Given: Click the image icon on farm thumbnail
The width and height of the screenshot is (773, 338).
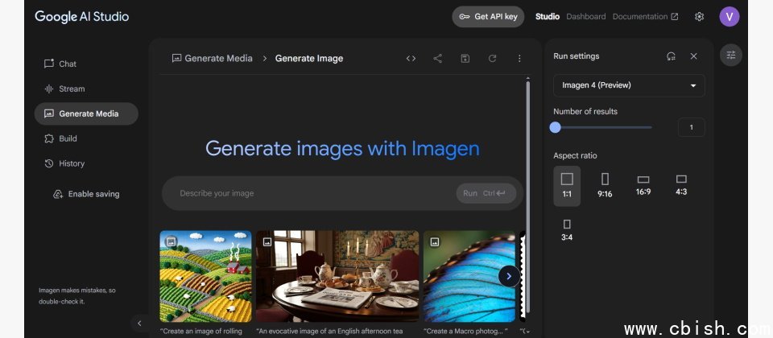Looking at the screenshot, I should click(x=171, y=241).
